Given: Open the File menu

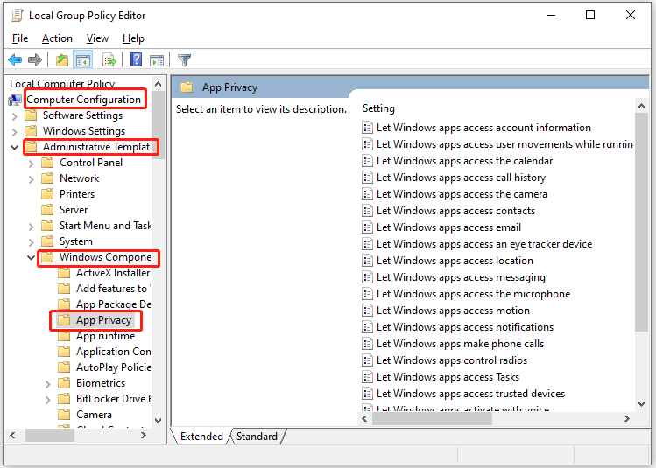Looking at the screenshot, I should [20, 38].
